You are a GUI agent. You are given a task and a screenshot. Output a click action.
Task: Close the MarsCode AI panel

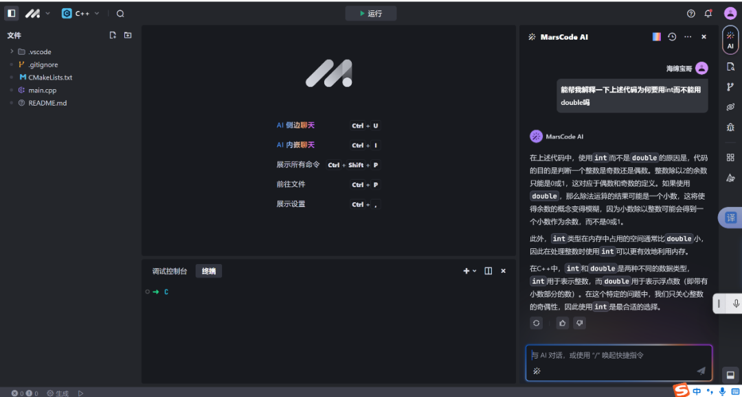(704, 36)
